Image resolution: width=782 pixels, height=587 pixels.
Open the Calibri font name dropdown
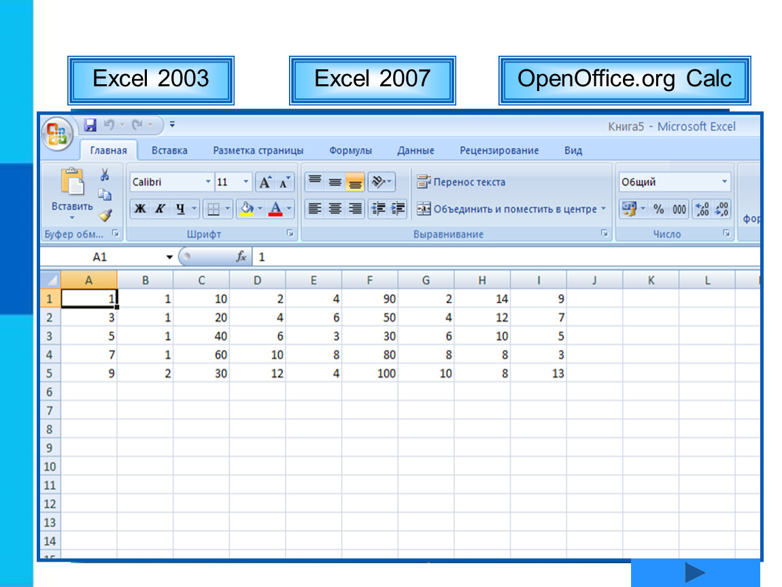click(x=208, y=182)
